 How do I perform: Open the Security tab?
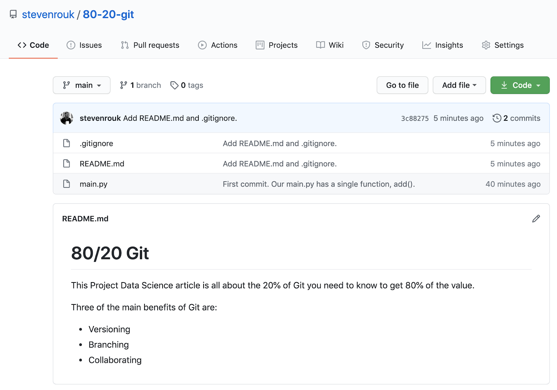tap(383, 45)
